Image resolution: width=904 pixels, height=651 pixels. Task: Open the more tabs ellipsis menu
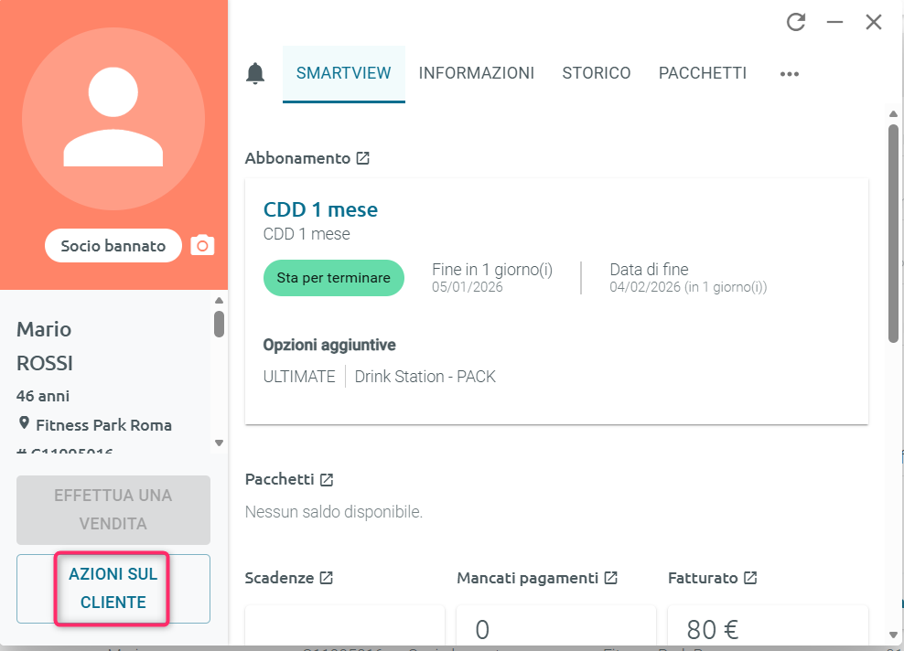(x=790, y=74)
